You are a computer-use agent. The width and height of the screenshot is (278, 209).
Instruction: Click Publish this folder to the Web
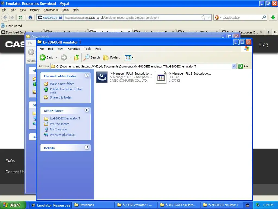(x=66, y=91)
